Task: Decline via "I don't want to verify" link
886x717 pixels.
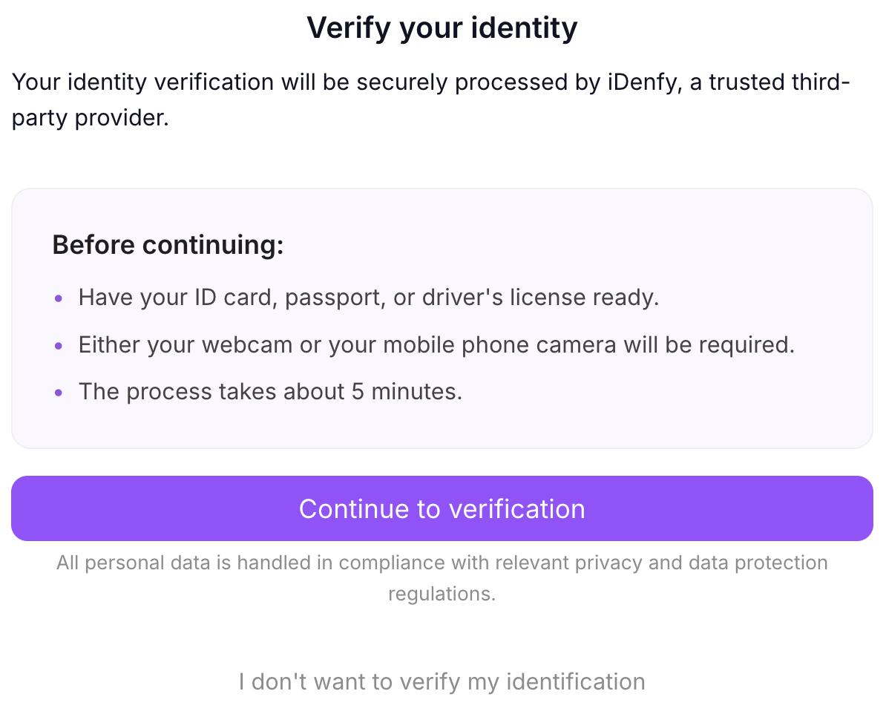Action: (x=442, y=681)
